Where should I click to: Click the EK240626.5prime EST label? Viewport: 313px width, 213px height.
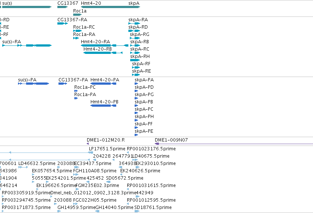140,171
